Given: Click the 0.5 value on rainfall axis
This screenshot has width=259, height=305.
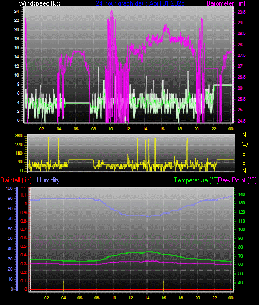Looking at the screenshot, I should point(24,246).
